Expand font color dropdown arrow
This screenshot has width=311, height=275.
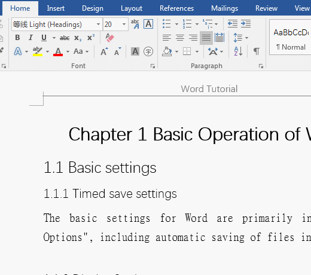click(x=68, y=52)
